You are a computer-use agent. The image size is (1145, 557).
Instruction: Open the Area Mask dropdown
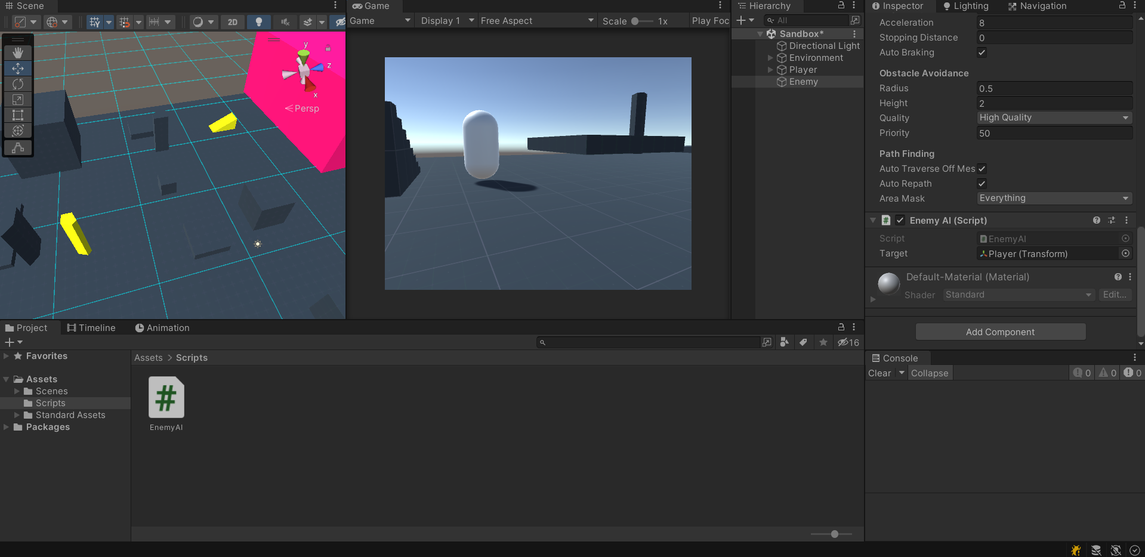(x=1054, y=198)
